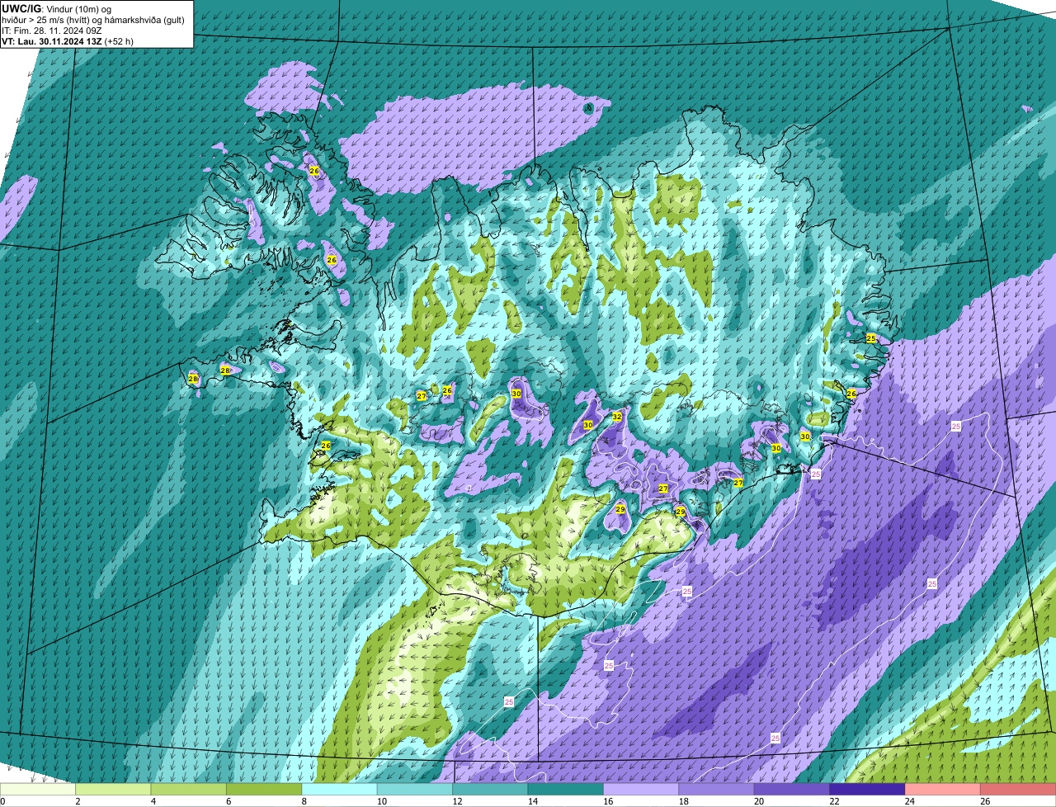The height and width of the screenshot is (807, 1056).
Task: Pick the 12–14 m/s teal legend swatch
Action: point(491,789)
